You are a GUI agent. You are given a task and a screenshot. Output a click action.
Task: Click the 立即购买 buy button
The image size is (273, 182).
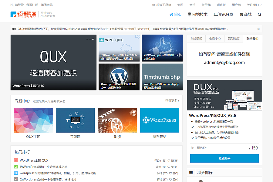click(224, 158)
